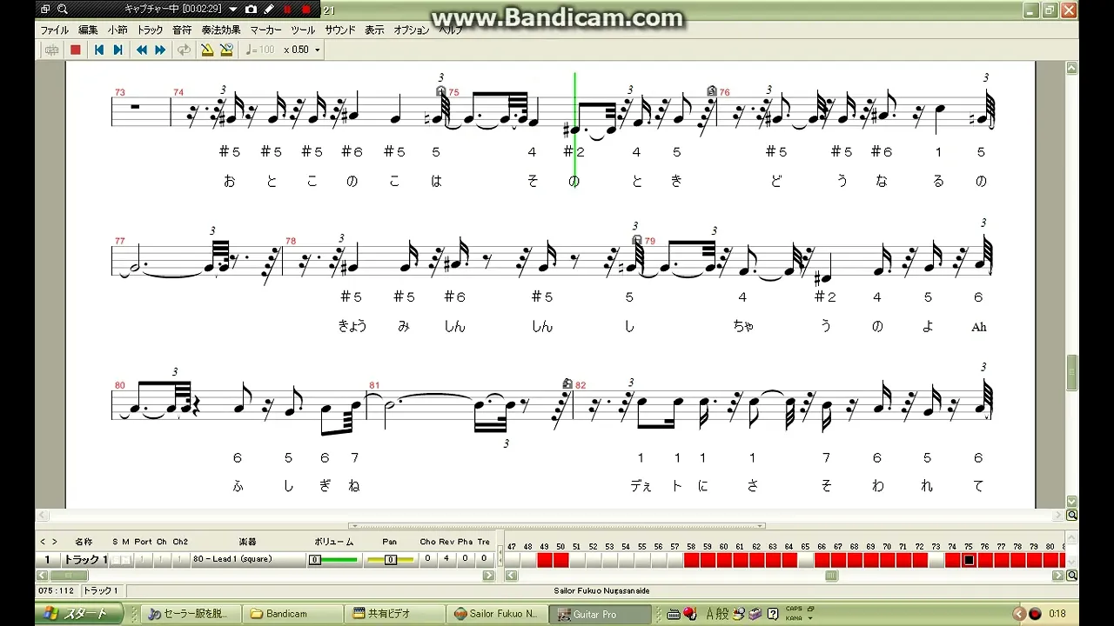
Task: Click the Tre value field
Action: (x=483, y=559)
